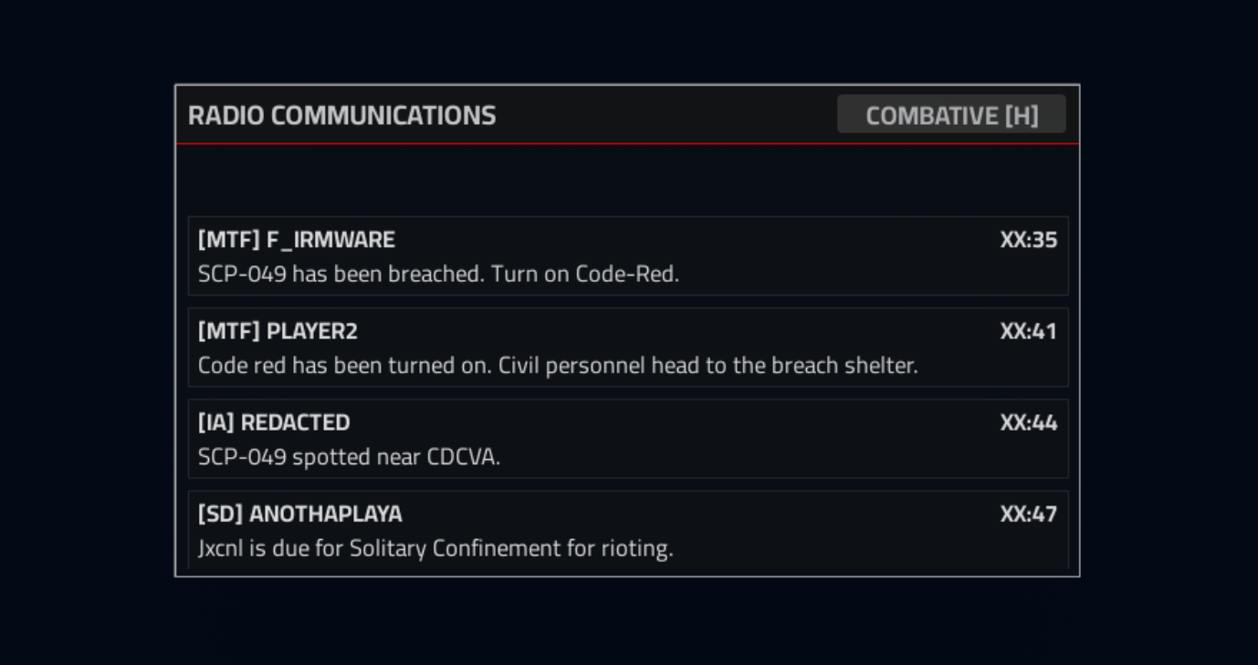Image resolution: width=1258 pixels, height=665 pixels.
Task: Click the [MTF] tag before F_IRMWARE
Action: (228, 240)
